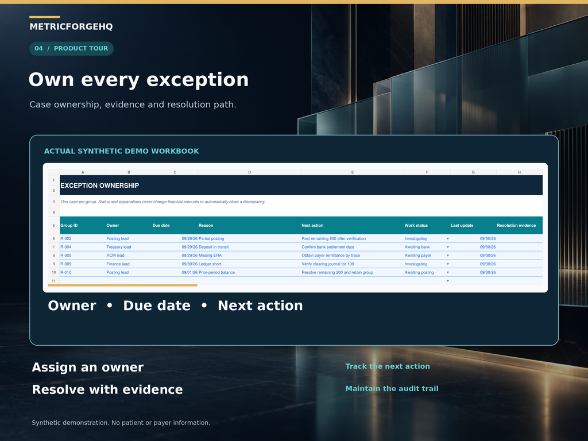The width and height of the screenshot is (588, 441).
Task: Select the R-010 group ID cell
Action: 83,273
